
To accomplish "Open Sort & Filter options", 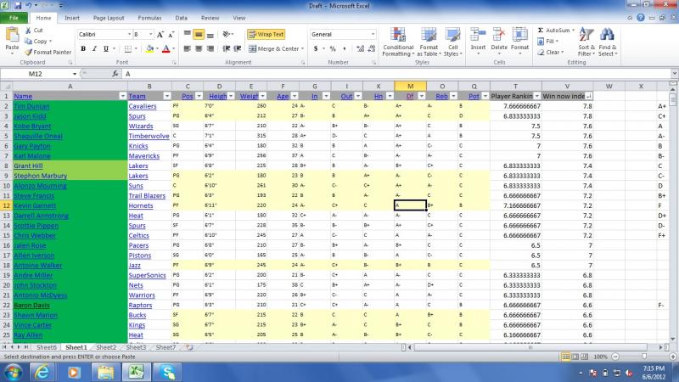I will pyautogui.click(x=586, y=42).
